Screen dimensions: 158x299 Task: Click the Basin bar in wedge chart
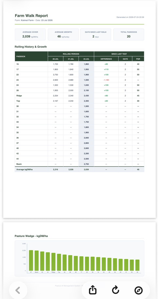(x=37, y=261)
